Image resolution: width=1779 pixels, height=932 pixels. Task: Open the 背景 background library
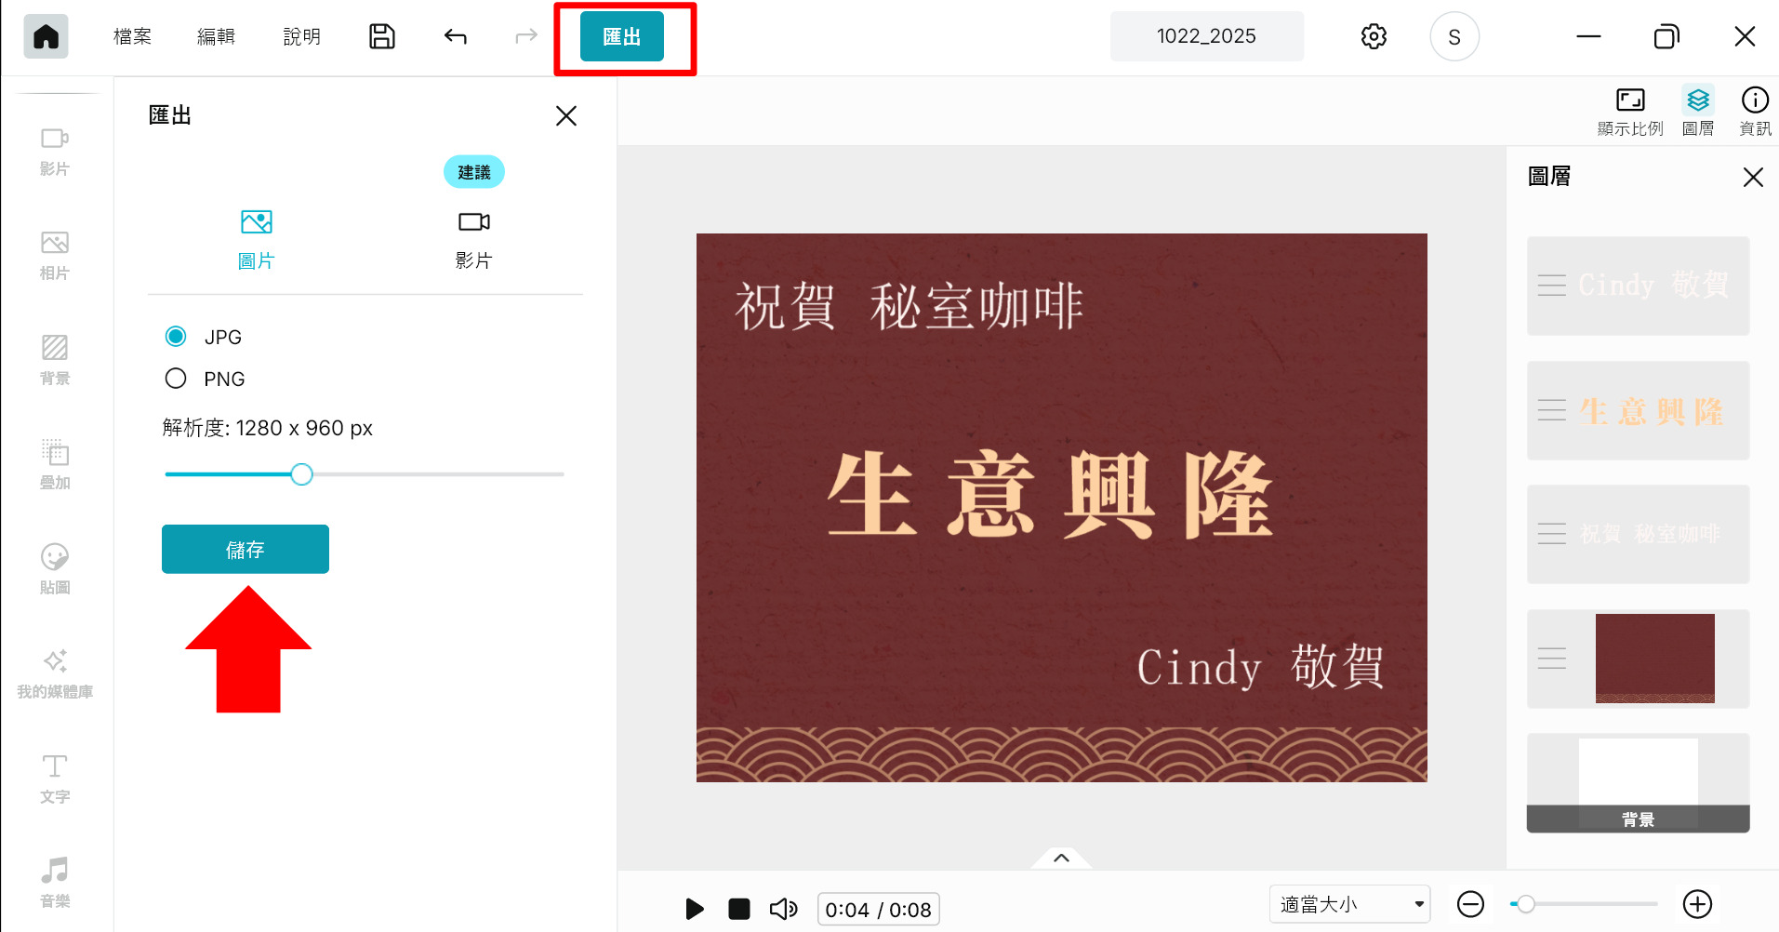tap(55, 360)
